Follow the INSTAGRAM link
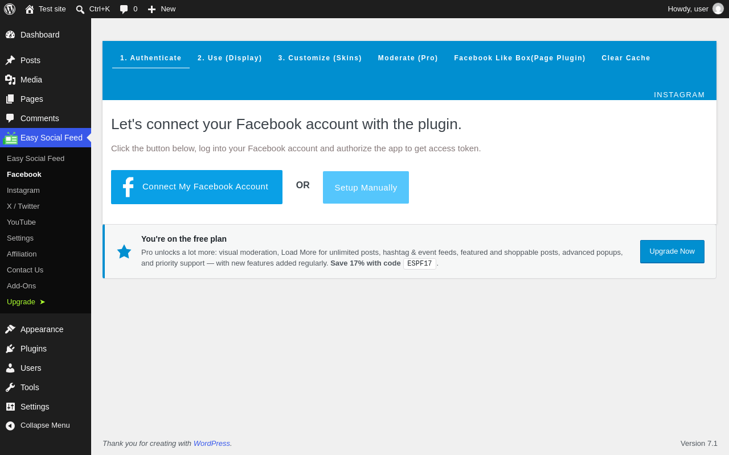 679,94
